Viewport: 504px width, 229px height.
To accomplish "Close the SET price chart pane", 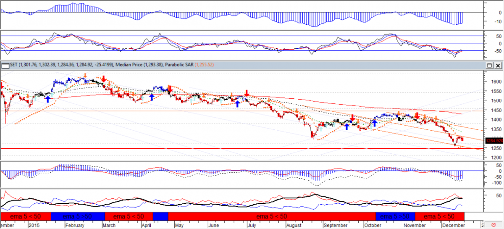I will click(498, 66).
